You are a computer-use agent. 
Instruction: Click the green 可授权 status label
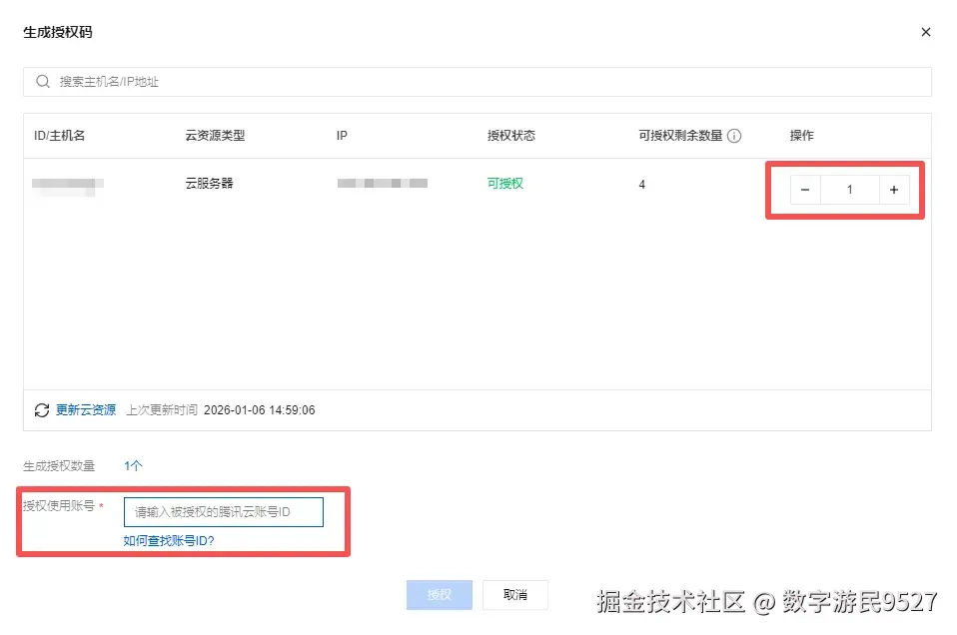[505, 184]
